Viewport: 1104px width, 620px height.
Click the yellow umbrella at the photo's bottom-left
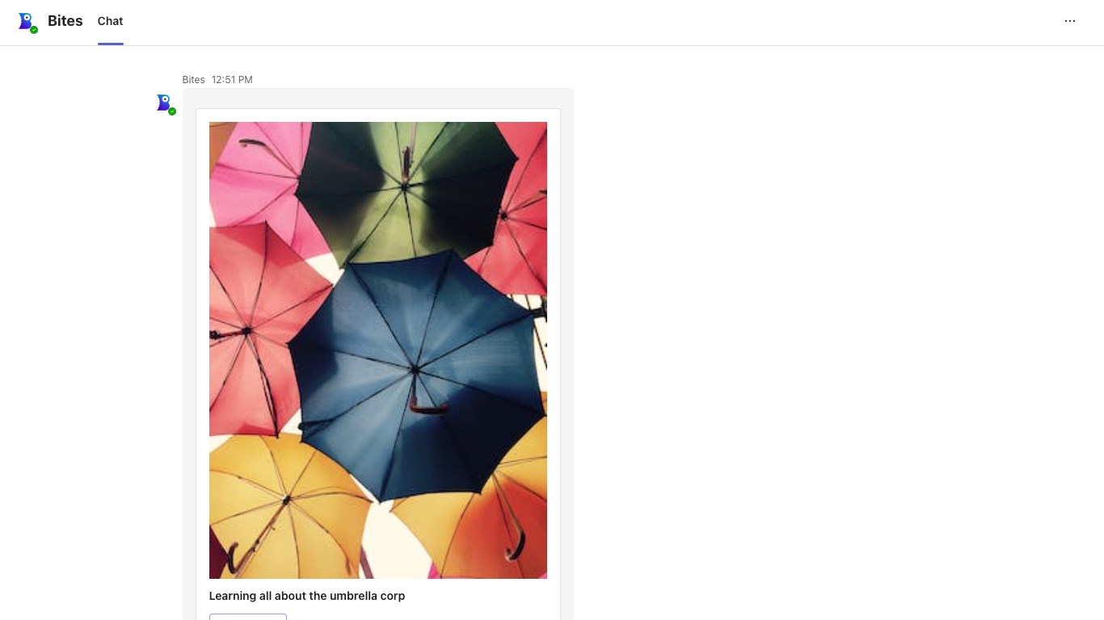[x=287, y=505]
